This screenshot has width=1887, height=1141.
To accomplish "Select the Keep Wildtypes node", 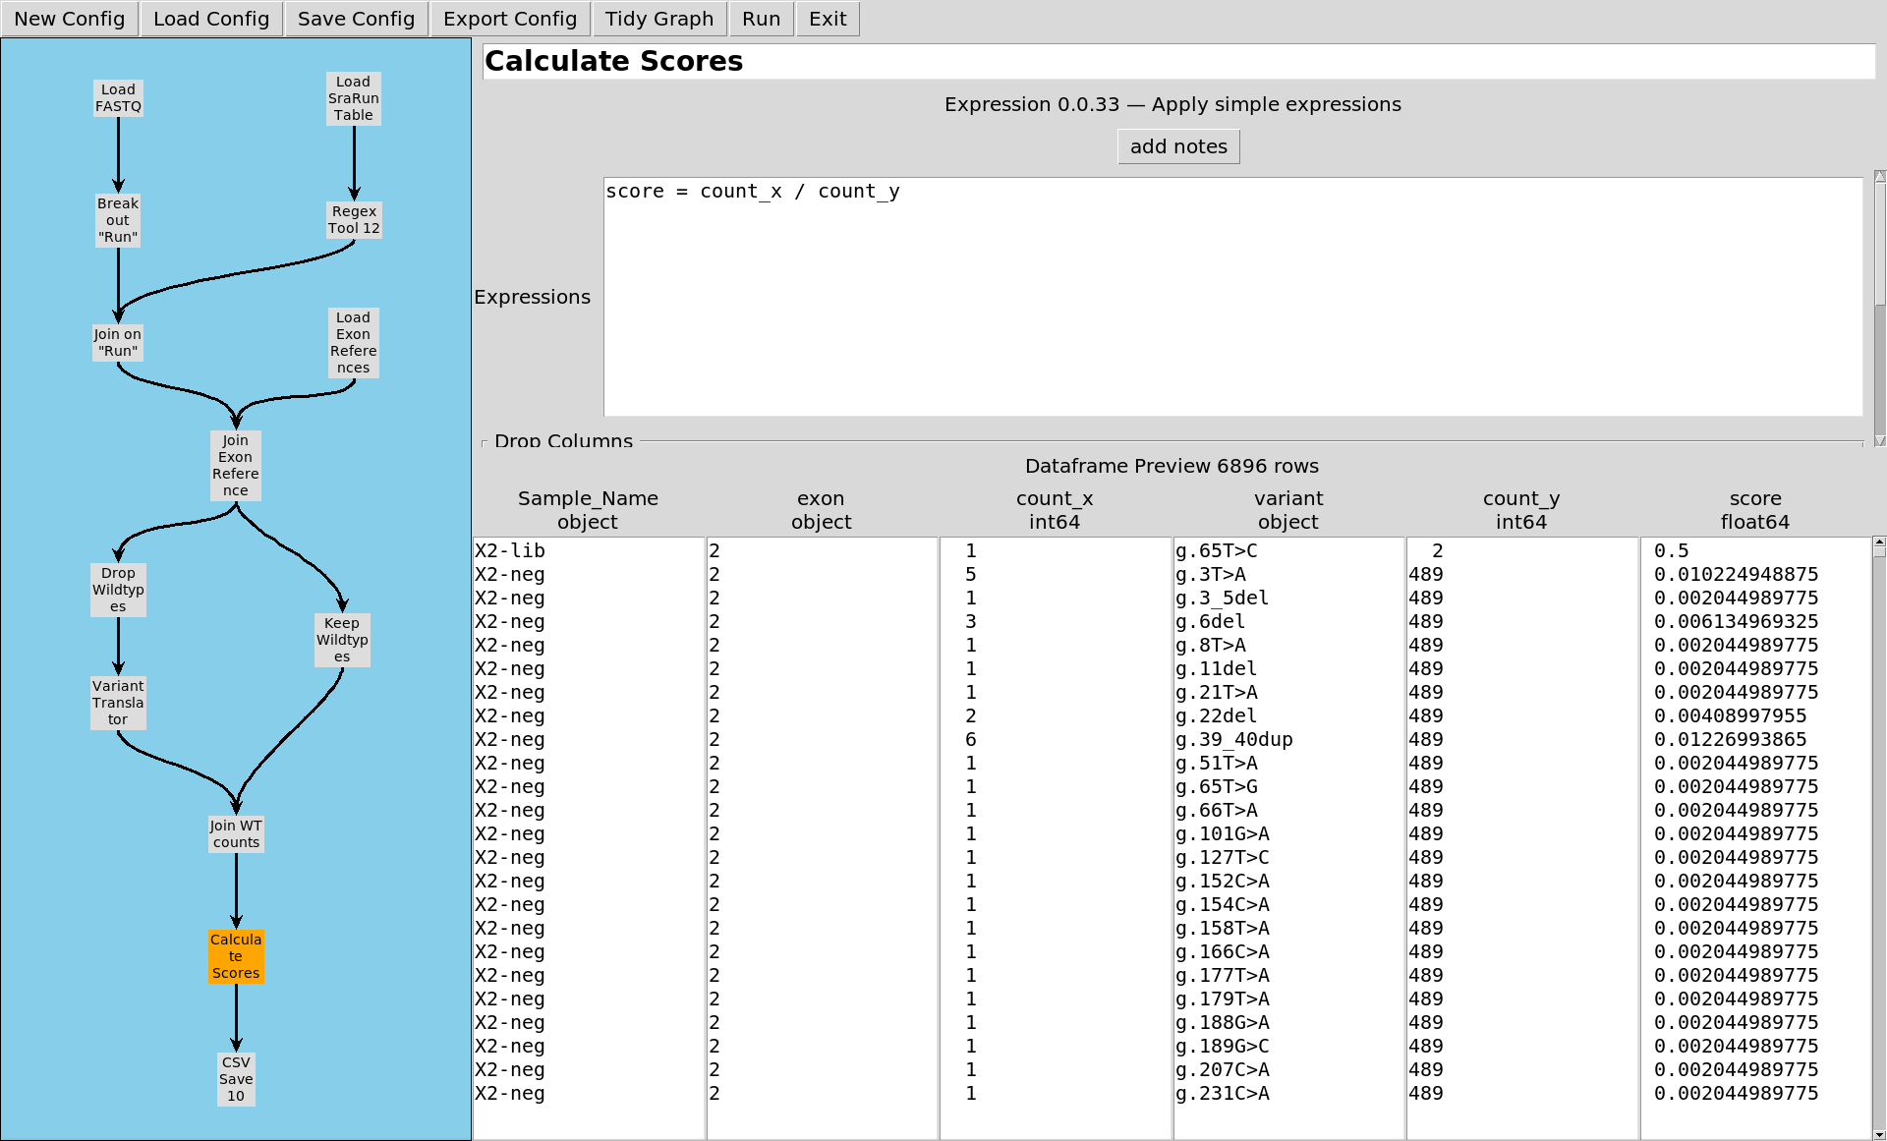I will (x=342, y=640).
